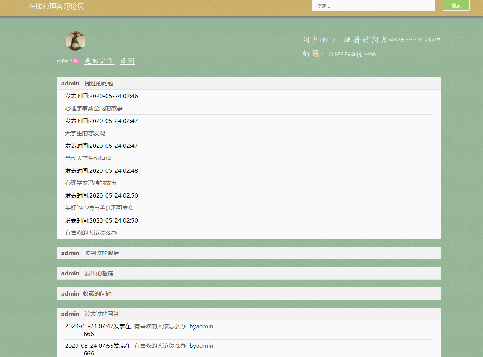The width and height of the screenshot is (483, 357).
Task: Click the 提问 link to ask a question
Action: [127, 61]
